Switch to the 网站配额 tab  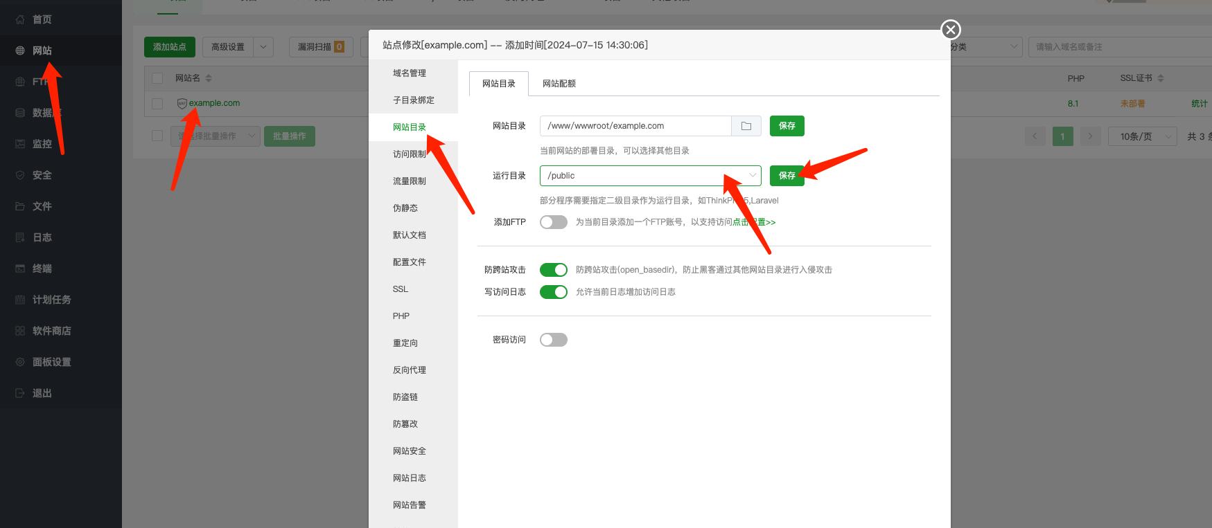coord(559,84)
